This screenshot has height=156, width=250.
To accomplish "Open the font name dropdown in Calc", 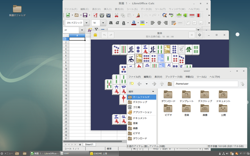I will pos(86,23).
